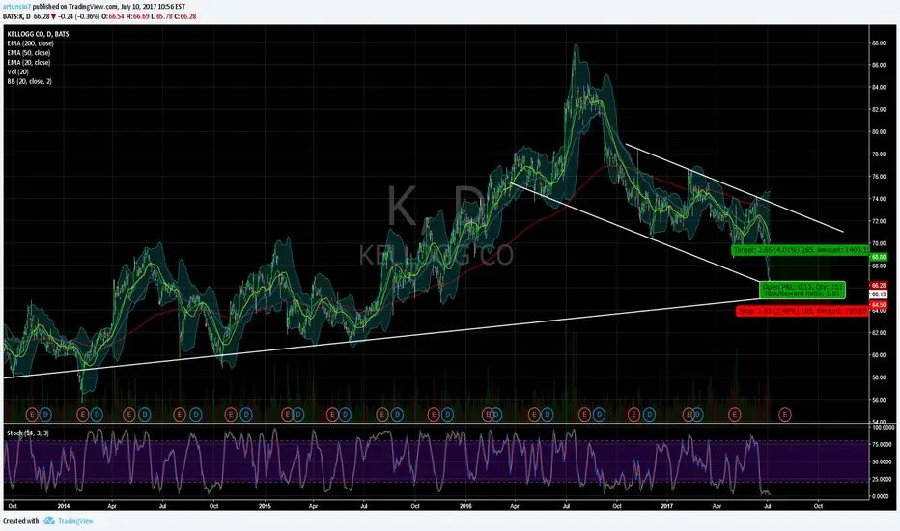Select the EMA (50, close) indicator label
Screen dimensions: 900x531
click(x=29, y=53)
